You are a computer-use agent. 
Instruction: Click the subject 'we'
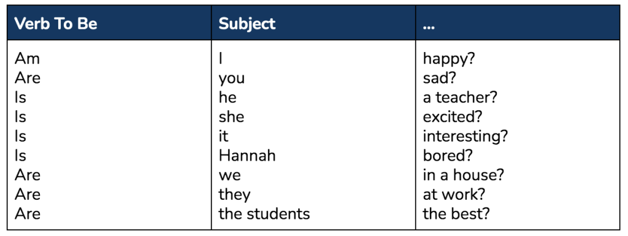(x=229, y=175)
